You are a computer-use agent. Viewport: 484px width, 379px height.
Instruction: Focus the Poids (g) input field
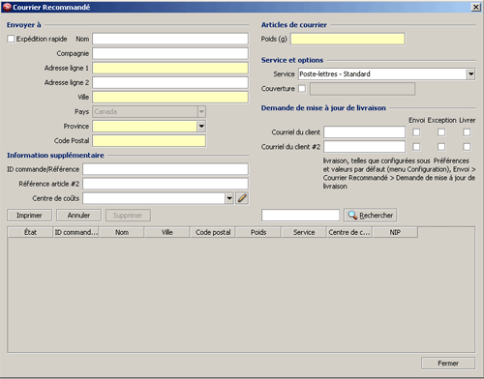click(348, 39)
